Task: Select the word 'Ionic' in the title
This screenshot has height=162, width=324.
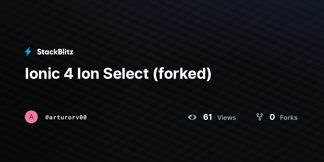Action: 42,73
